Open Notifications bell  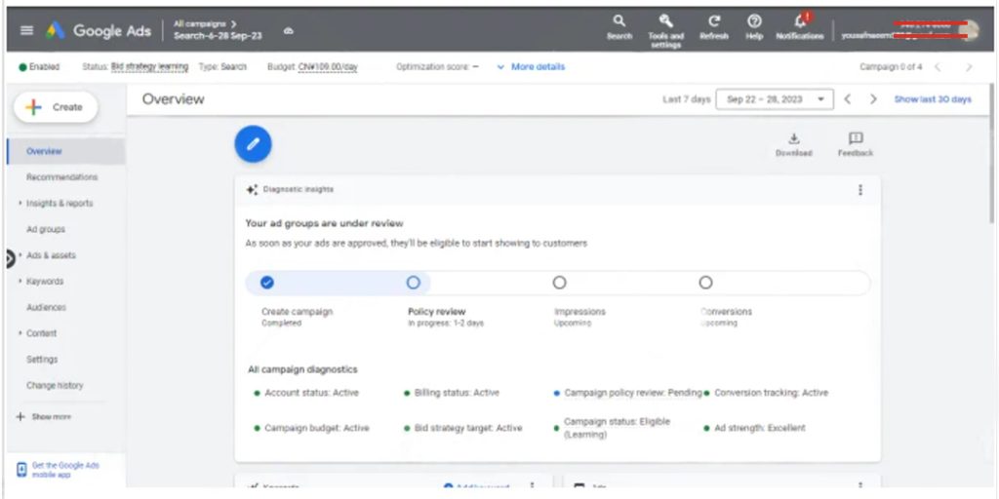coord(800,21)
